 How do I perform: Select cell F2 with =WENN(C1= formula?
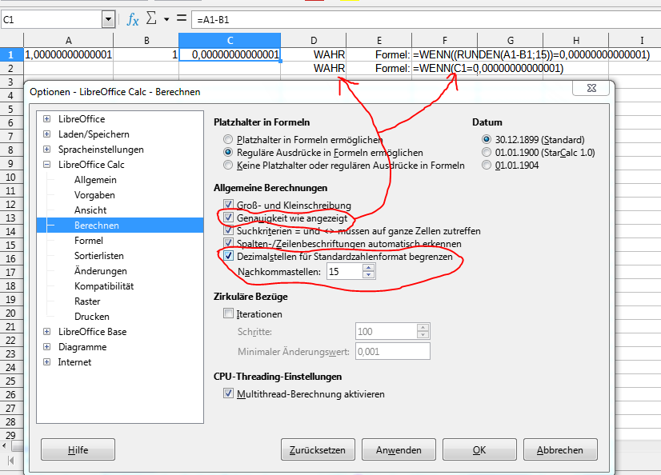(x=445, y=68)
